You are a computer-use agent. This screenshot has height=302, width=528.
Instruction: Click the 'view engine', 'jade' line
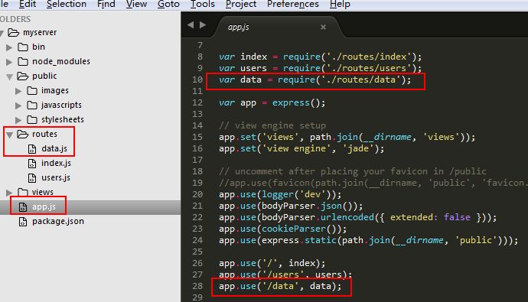(x=301, y=148)
